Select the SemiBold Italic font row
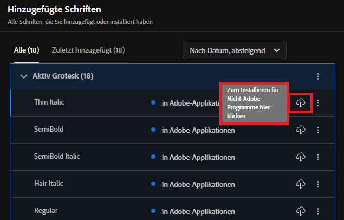344x220 pixels. [56, 156]
